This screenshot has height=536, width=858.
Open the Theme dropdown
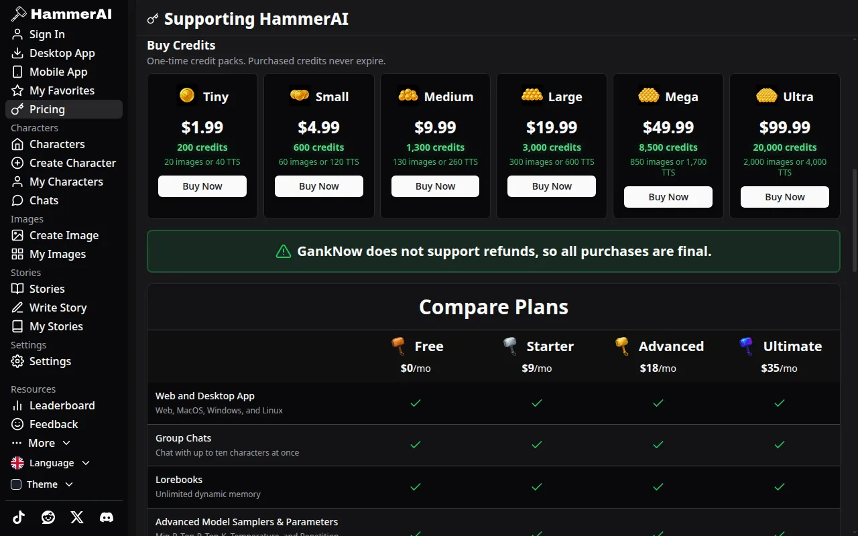point(42,484)
